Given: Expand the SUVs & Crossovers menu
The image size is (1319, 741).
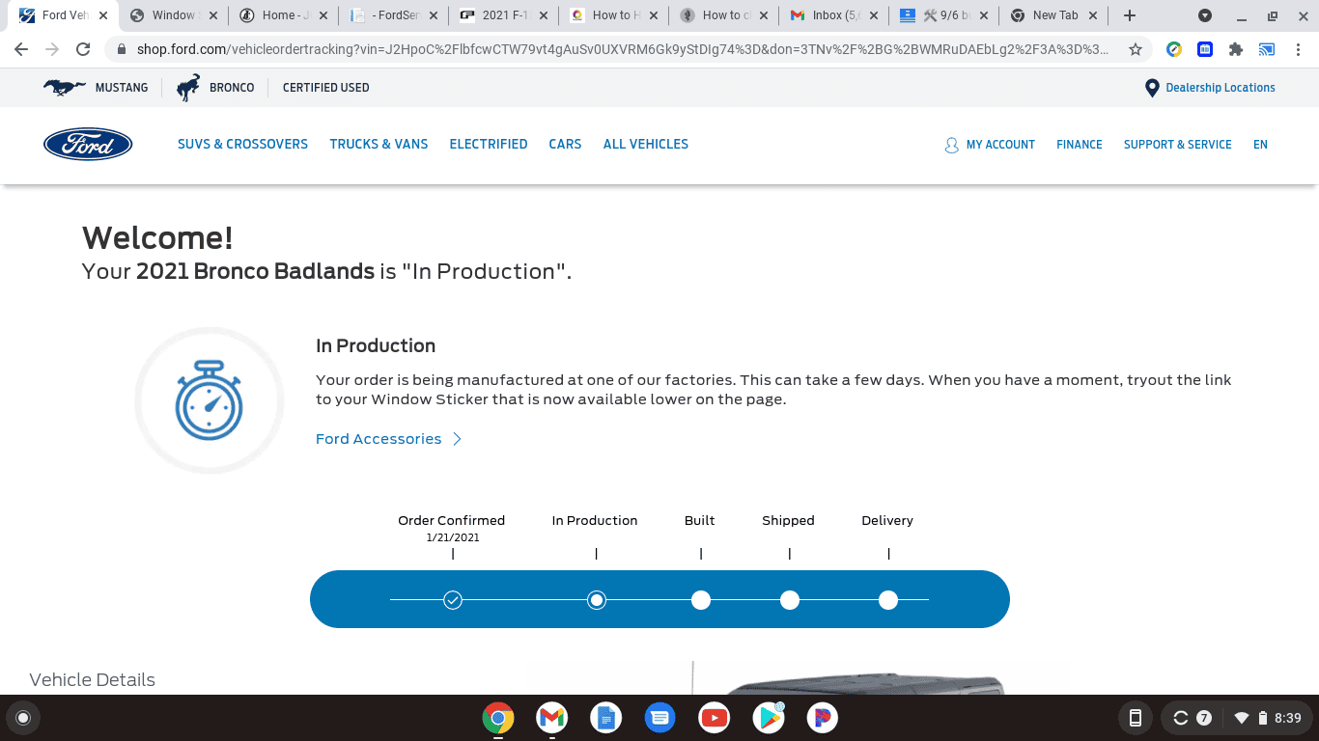Looking at the screenshot, I should [242, 144].
